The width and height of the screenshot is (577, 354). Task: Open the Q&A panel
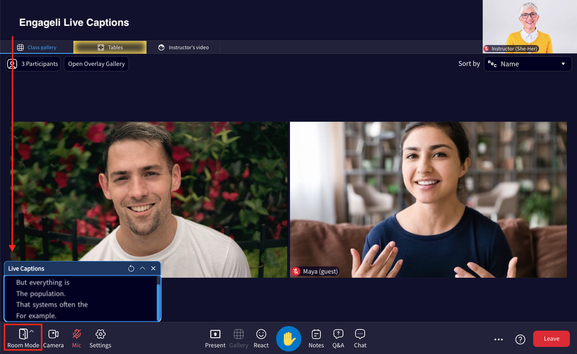338,338
